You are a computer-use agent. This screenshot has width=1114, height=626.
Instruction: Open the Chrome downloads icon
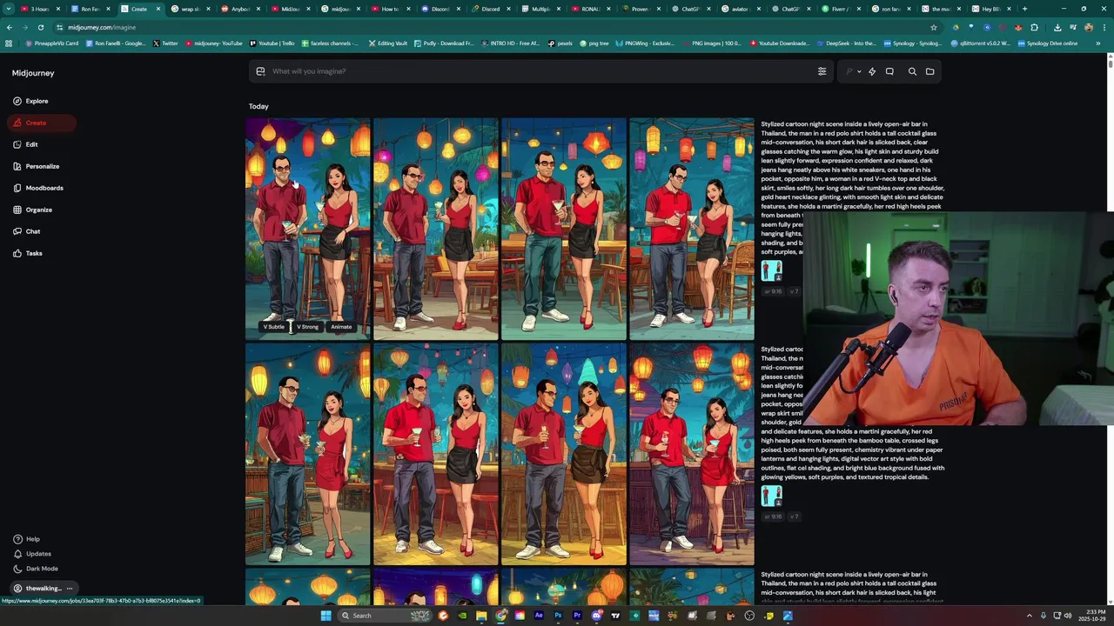coord(1057,27)
